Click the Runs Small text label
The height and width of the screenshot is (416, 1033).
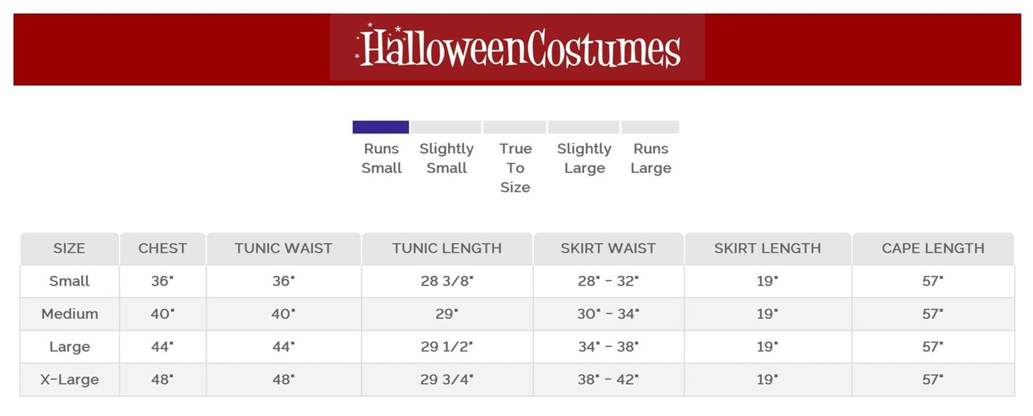tap(382, 159)
